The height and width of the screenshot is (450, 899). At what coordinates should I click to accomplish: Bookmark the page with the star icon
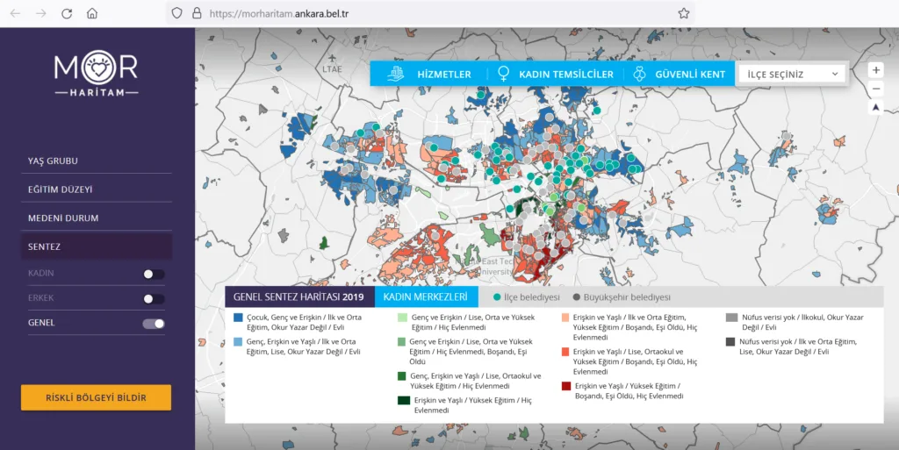(683, 13)
